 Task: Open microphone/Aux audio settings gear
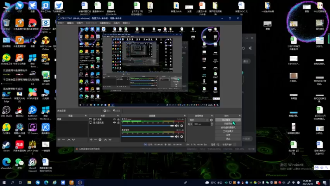click(181, 126)
